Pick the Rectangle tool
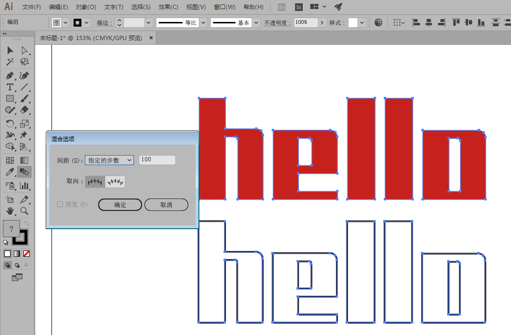The height and width of the screenshot is (335, 511). click(10, 98)
